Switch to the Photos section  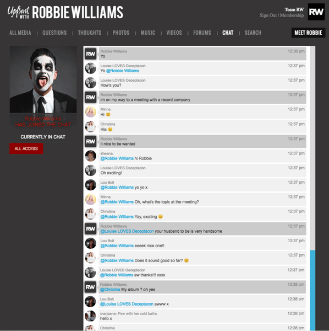[121, 33]
